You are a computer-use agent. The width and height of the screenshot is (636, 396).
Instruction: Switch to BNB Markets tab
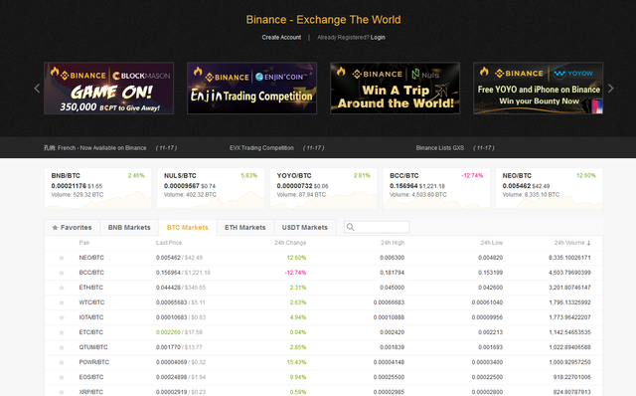pos(129,228)
